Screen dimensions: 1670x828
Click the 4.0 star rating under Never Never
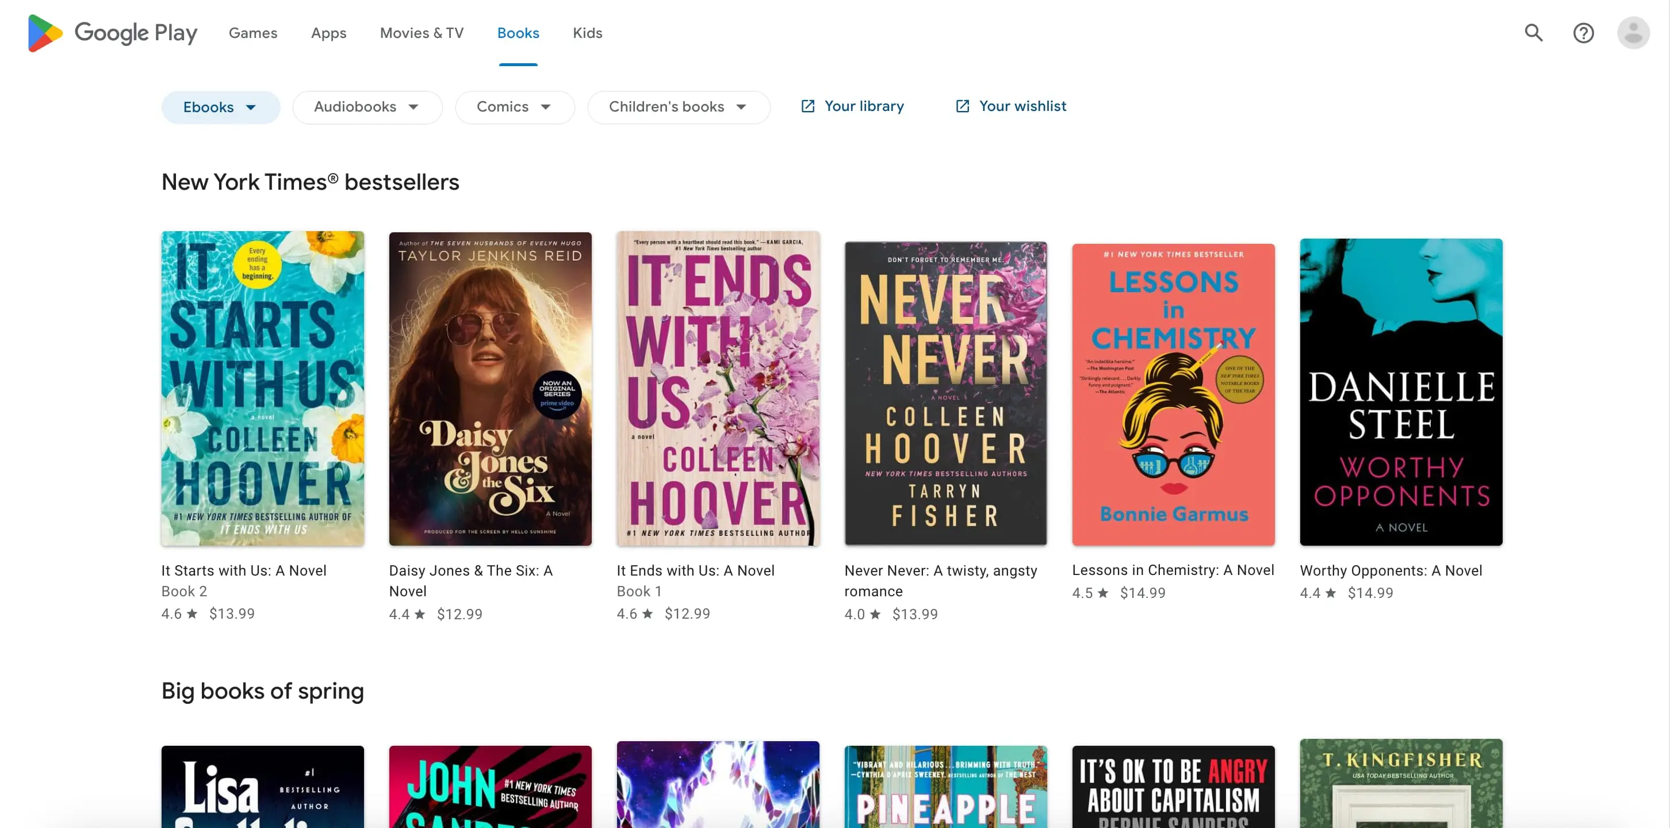point(862,615)
